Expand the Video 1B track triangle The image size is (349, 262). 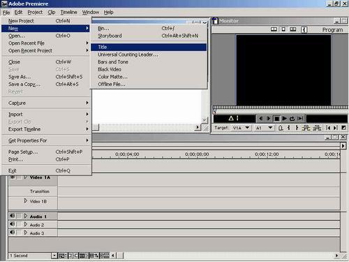(26, 201)
